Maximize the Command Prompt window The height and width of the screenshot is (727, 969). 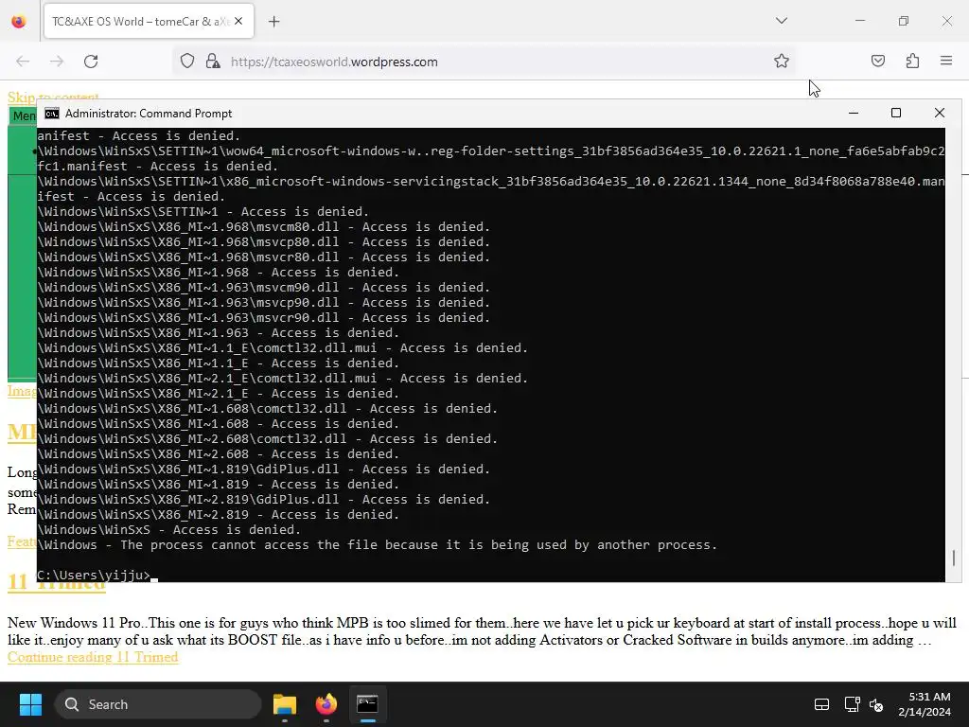point(896,114)
